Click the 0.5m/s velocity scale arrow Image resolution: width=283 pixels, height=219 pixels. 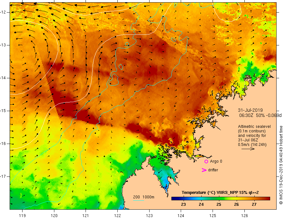248,149
